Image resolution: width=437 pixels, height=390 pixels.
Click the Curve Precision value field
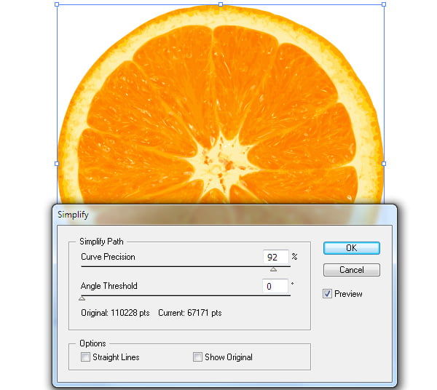275,257
